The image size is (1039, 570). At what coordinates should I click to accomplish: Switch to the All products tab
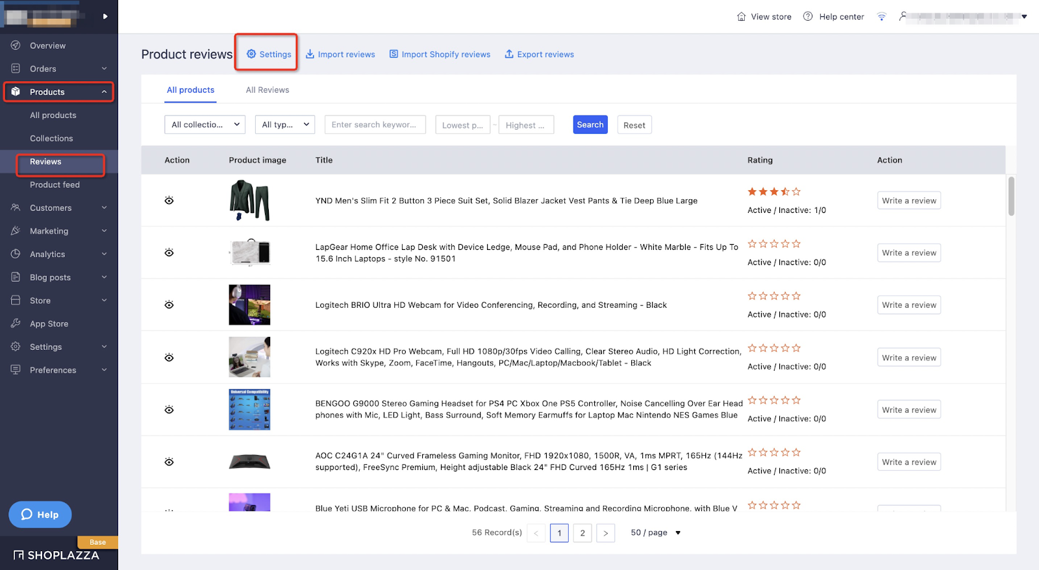(x=190, y=90)
